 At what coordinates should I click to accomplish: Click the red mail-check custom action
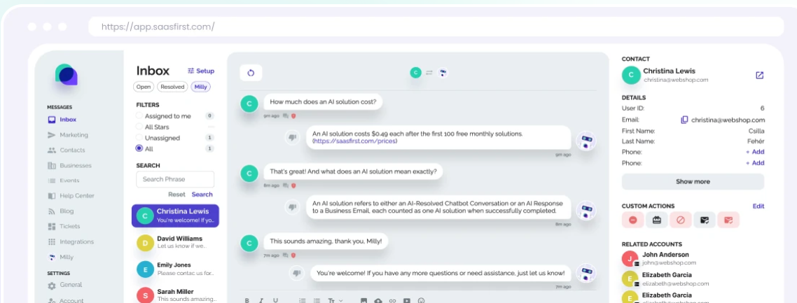(728, 220)
